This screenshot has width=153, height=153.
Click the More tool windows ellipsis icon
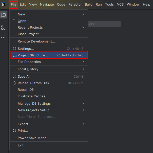pos(3,38)
